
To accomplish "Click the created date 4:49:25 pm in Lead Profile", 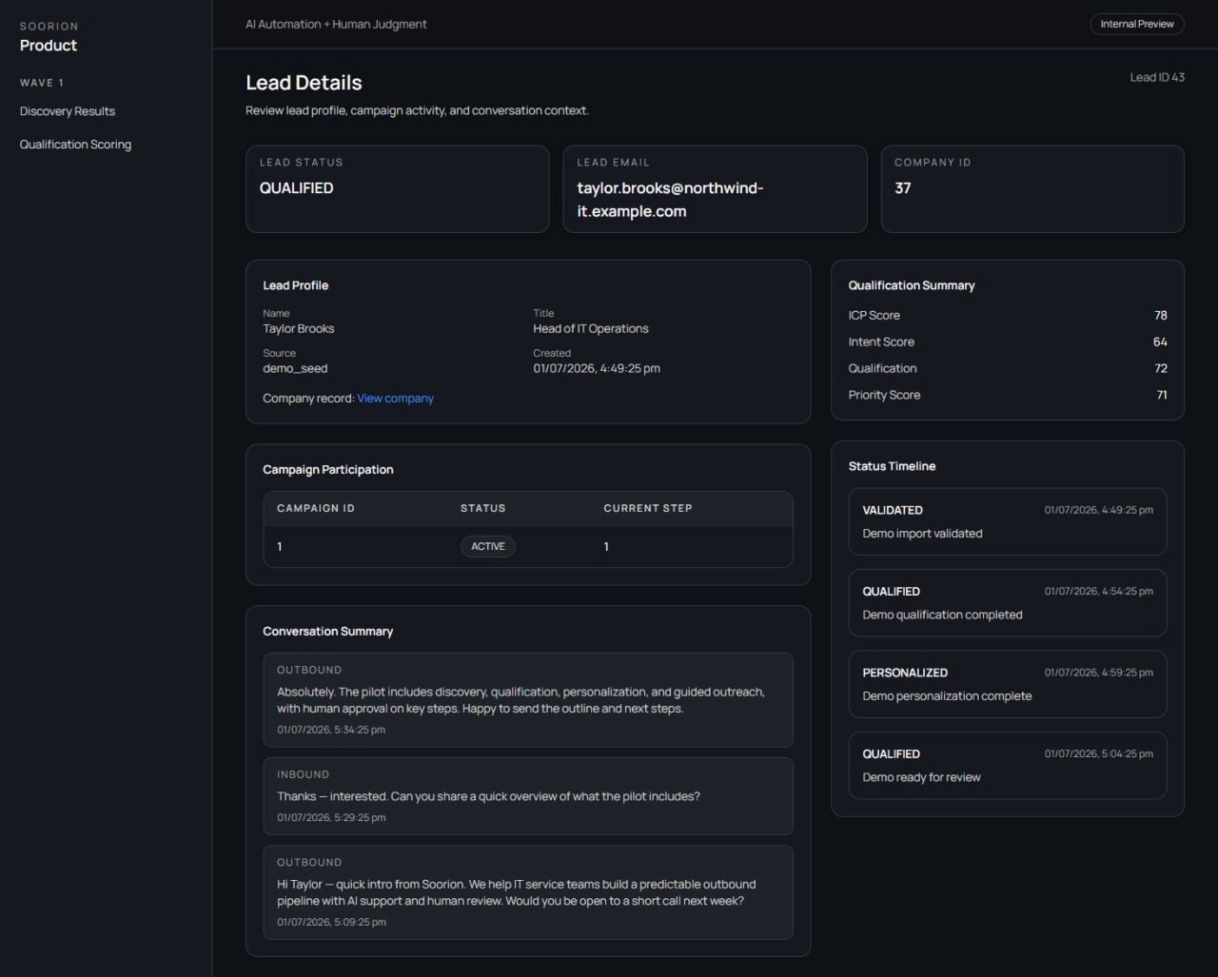I will (x=597, y=368).
